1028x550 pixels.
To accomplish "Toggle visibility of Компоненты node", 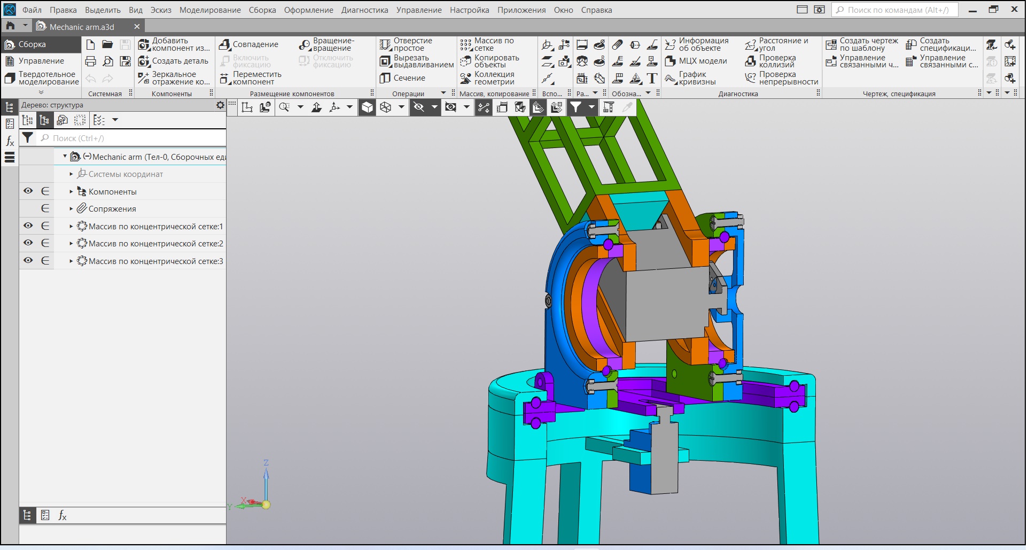I will 28,191.
